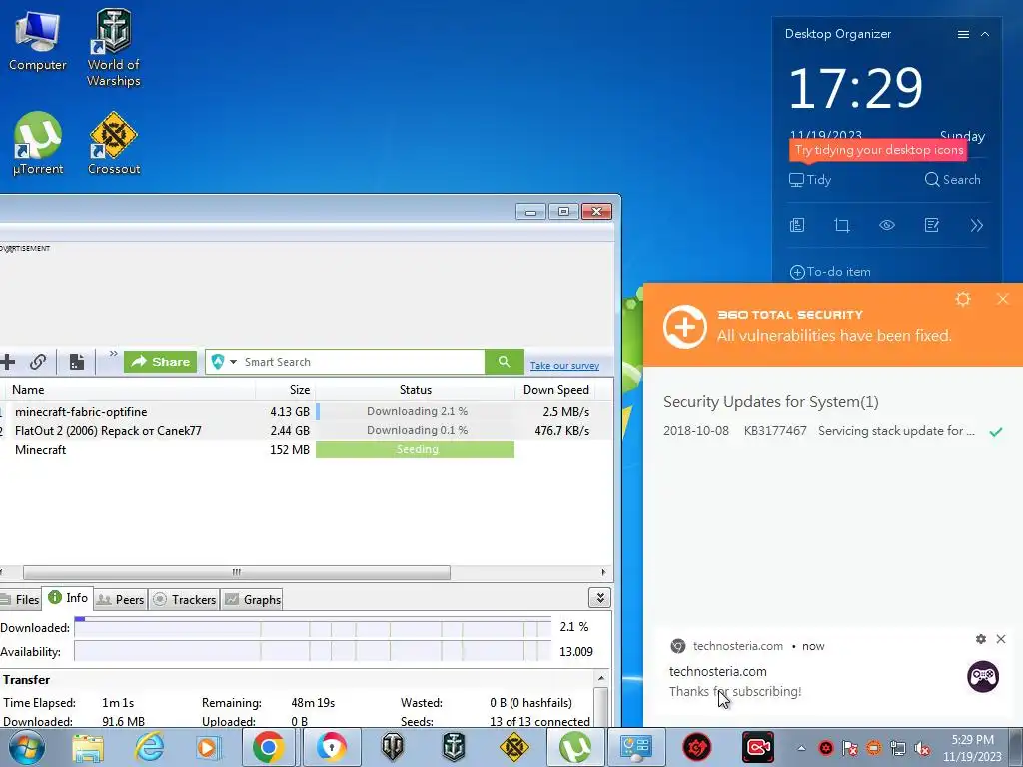Focus the Smart Search input field

click(x=362, y=362)
